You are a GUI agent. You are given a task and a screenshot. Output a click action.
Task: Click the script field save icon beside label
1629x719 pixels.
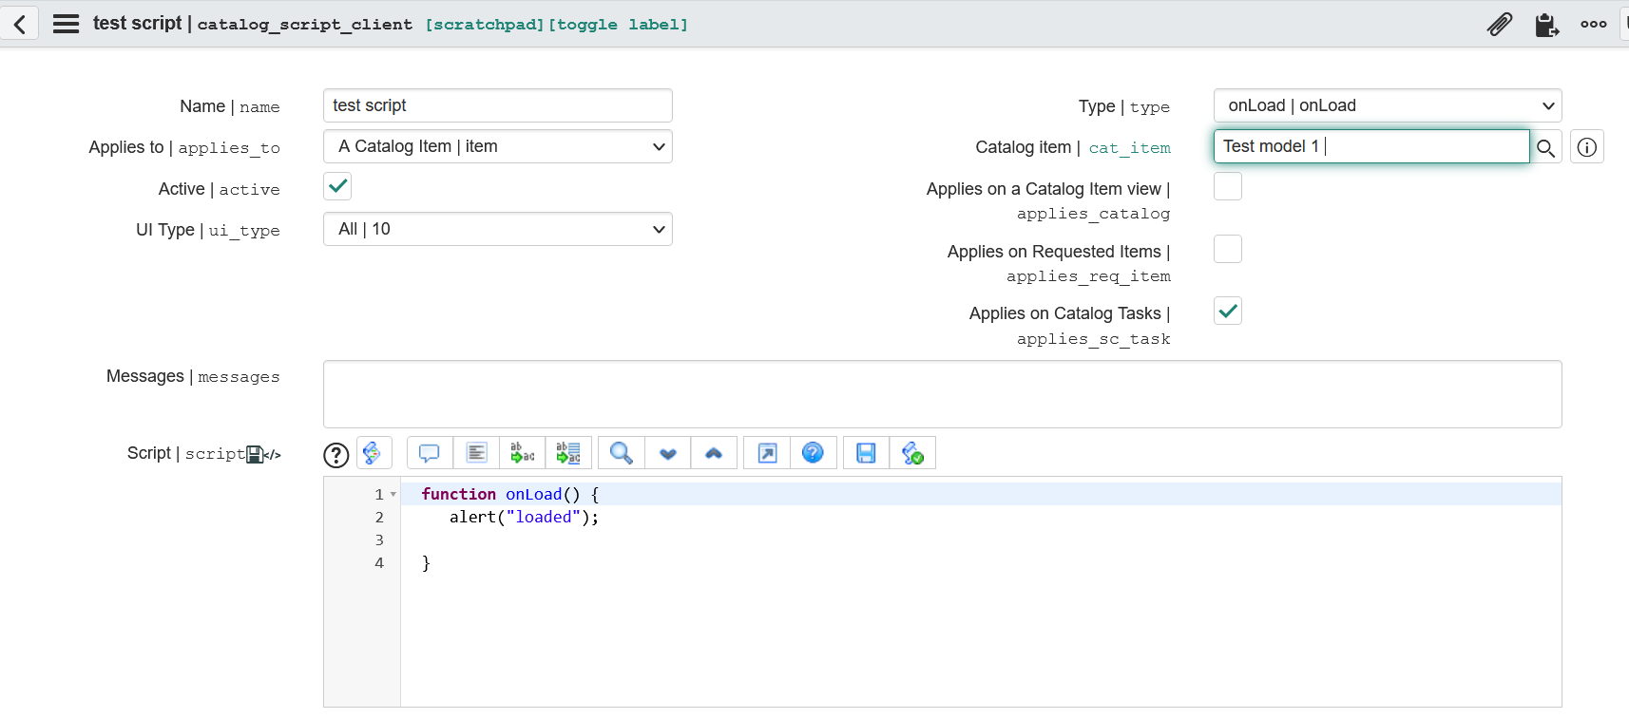(255, 455)
